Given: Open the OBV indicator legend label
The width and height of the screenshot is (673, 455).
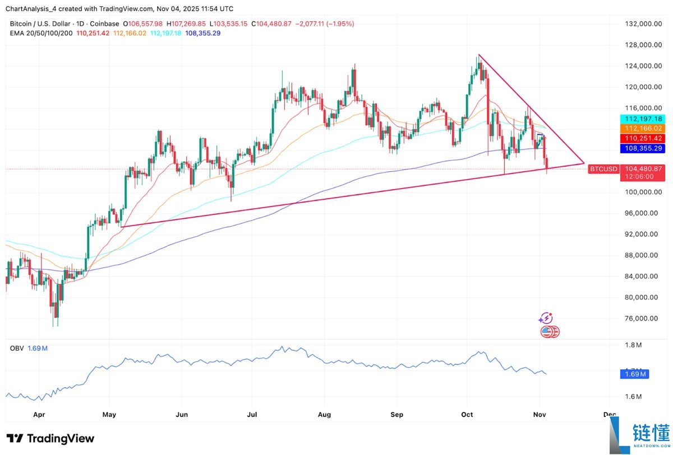Looking at the screenshot, I should [x=17, y=348].
